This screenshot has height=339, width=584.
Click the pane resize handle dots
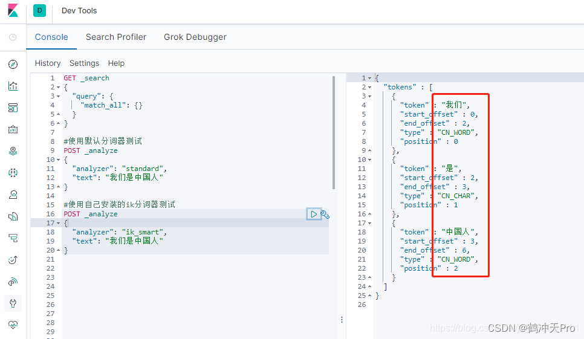click(342, 320)
